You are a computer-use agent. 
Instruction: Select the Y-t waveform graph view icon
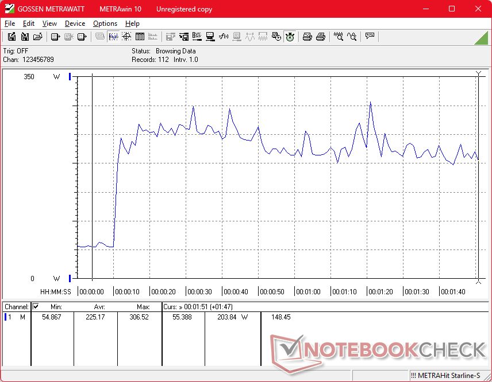[113, 37]
